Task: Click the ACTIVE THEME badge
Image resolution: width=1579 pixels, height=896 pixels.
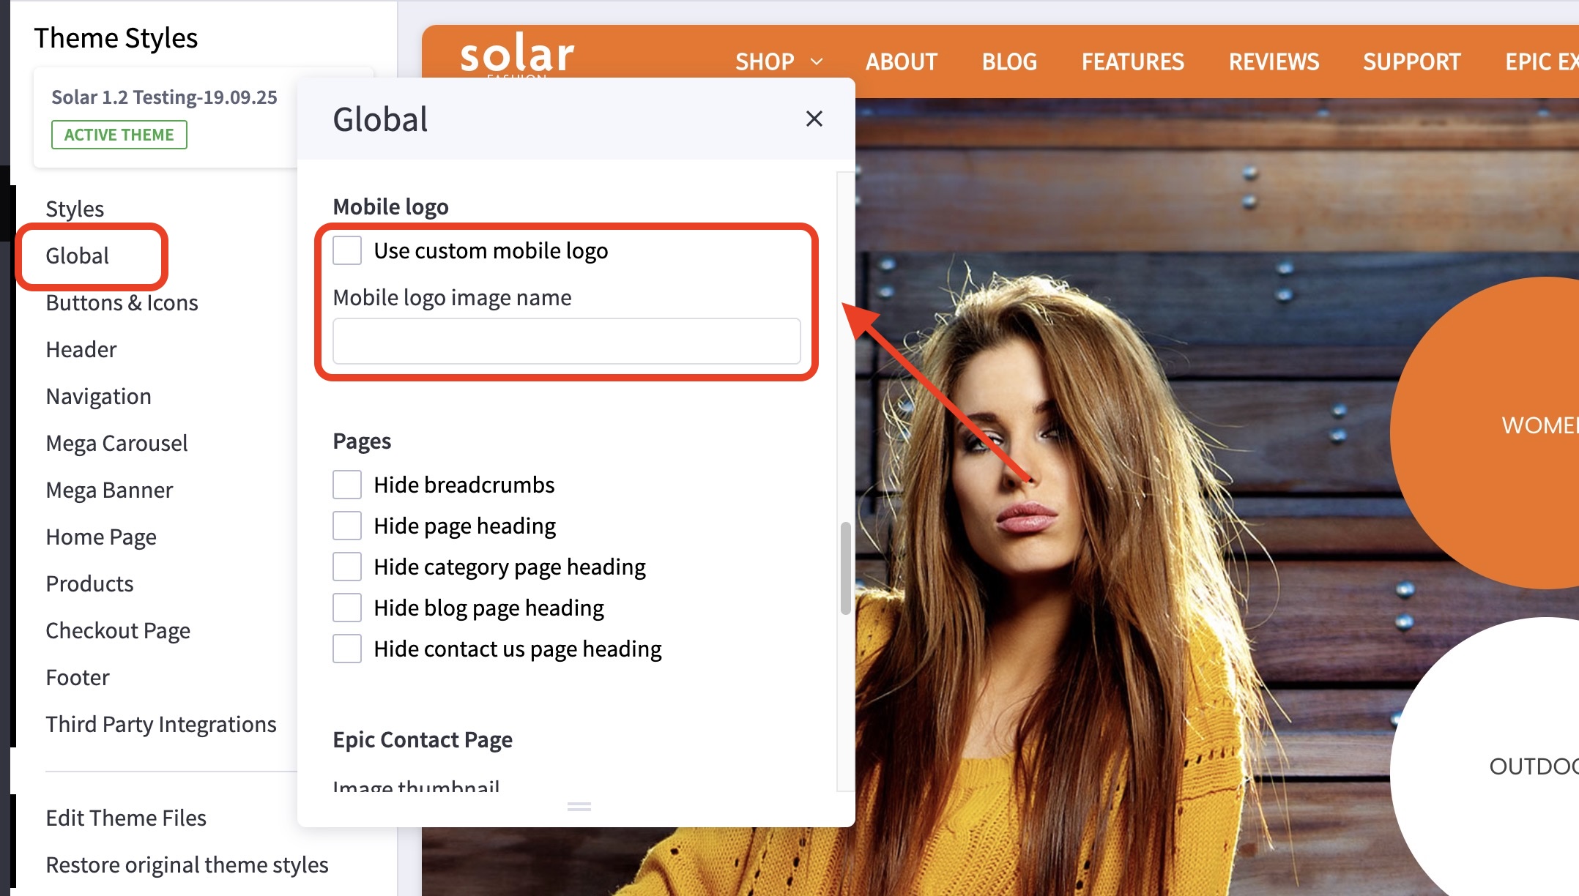Action: click(119, 135)
